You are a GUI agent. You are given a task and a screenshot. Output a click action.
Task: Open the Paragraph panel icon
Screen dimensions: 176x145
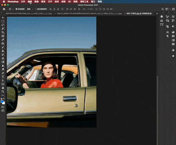click(x=167, y=36)
